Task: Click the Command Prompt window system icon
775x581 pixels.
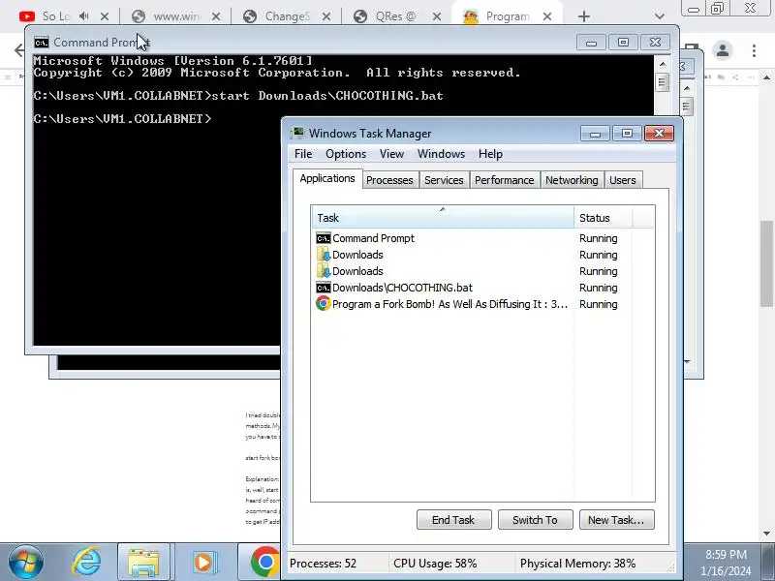Action: click(42, 43)
